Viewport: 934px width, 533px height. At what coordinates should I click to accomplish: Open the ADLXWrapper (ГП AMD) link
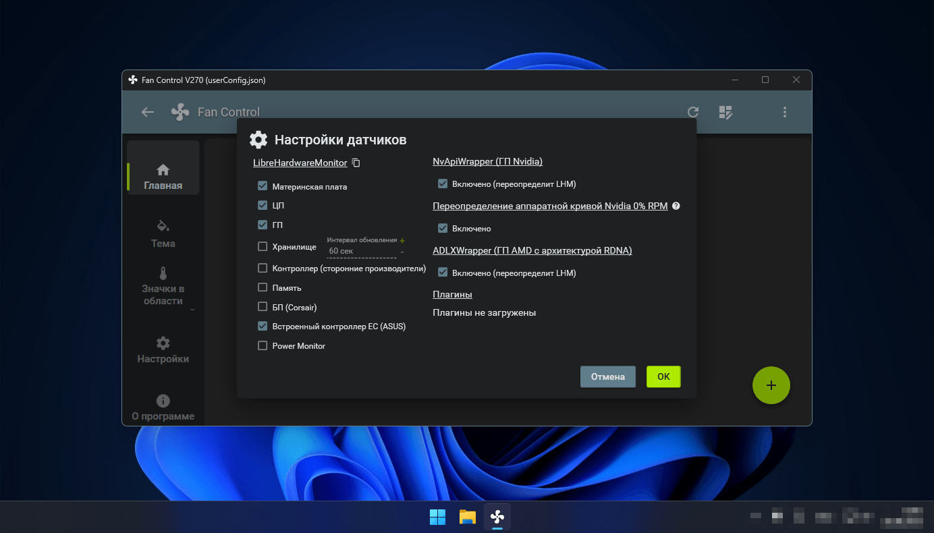(x=532, y=250)
